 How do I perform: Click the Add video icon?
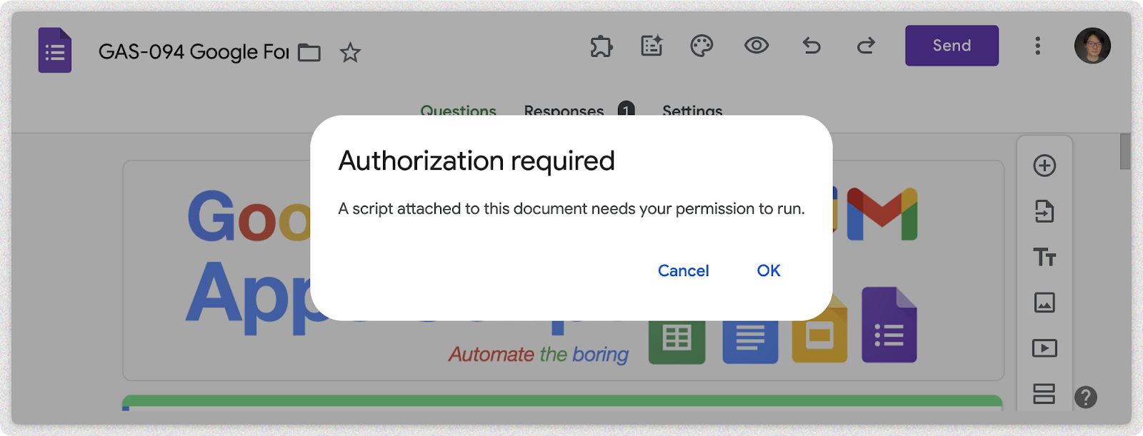[x=1044, y=348]
